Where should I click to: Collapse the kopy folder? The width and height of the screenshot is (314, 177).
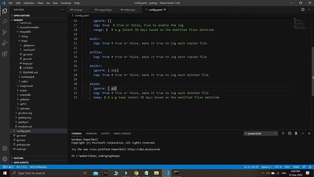(24, 41)
